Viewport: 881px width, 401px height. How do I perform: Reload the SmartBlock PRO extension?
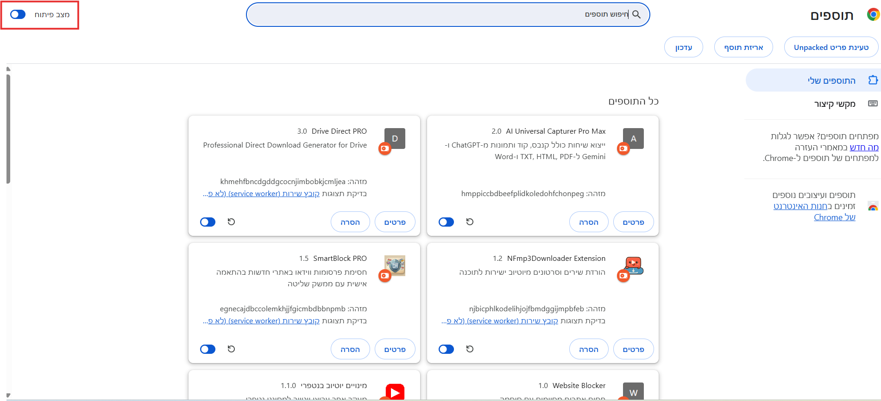click(231, 349)
